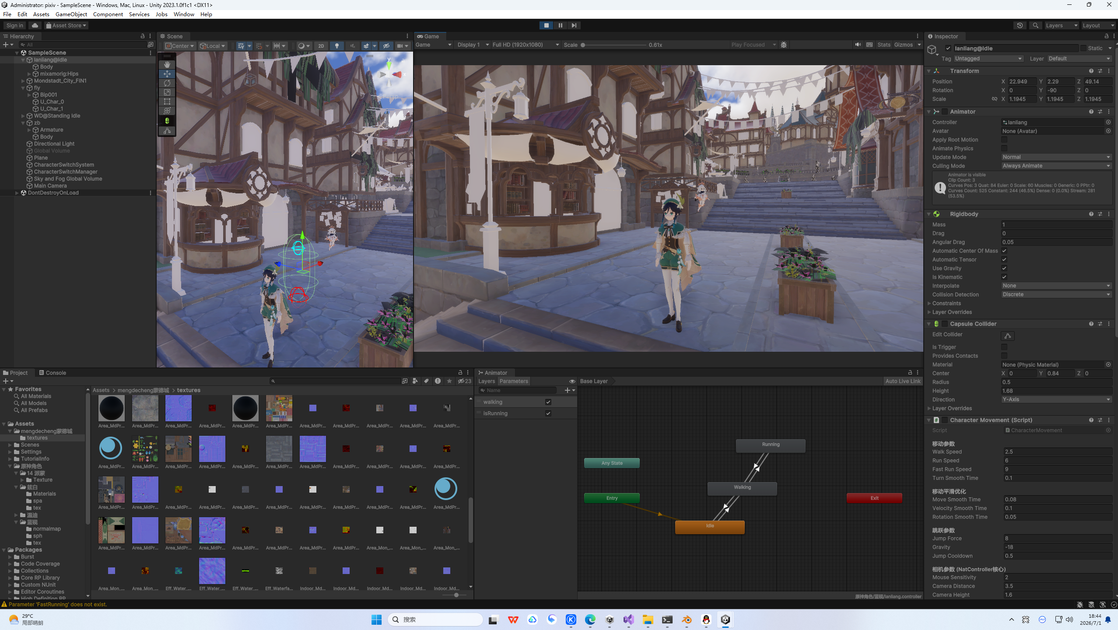Click the Pause playback button
The height and width of the screenshot is (630, 1118).
[560, 25]
